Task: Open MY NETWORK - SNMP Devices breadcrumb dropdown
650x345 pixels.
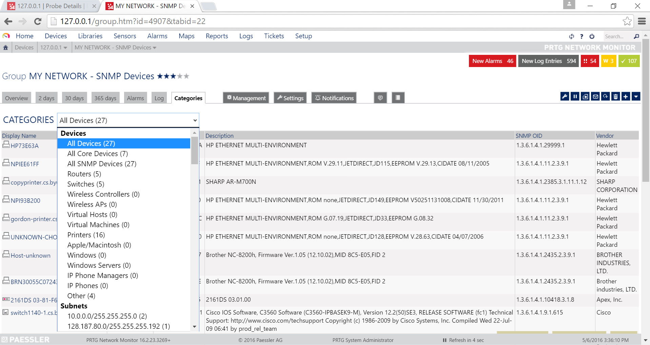Action: coord(155,48)
